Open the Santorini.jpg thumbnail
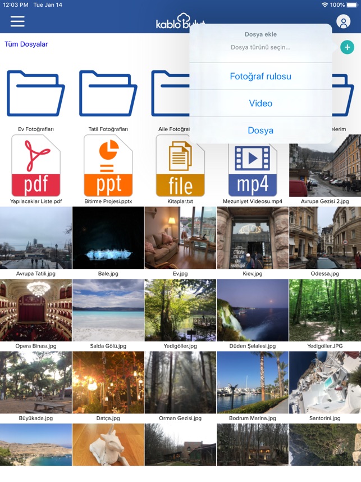This screenshot has width=361, height=482. [x=325, y=382]
